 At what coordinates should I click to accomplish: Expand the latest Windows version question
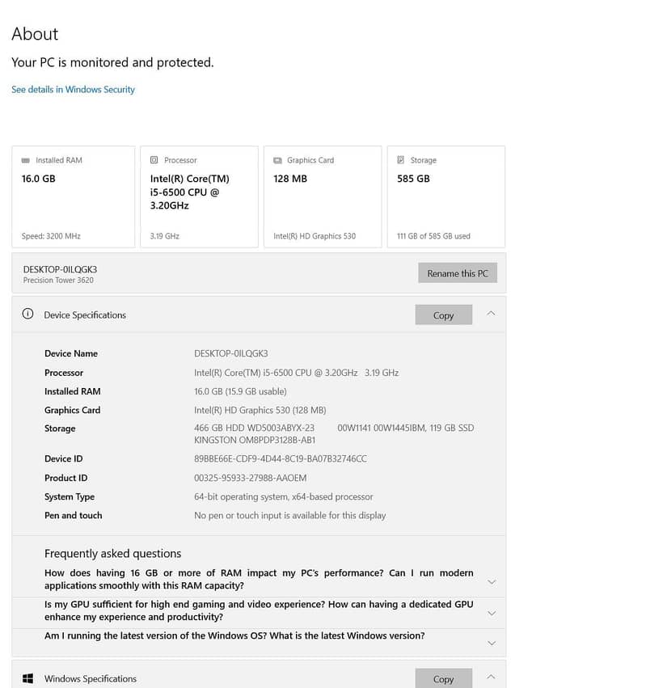click(x=492, y=643)
